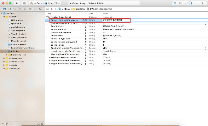The height and width of the screenshot is (126, 208).
Task: Toggle the bottom debug area visibility
Action: click(199, 3)
